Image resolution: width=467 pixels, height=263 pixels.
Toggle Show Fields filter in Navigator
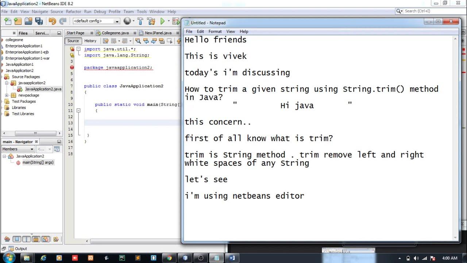point(17,239)
